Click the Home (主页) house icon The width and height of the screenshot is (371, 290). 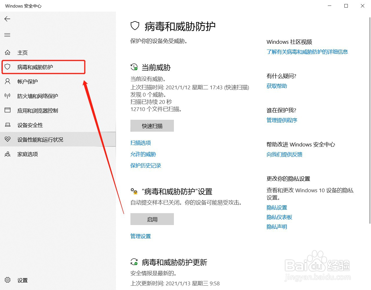pos(7,52)
